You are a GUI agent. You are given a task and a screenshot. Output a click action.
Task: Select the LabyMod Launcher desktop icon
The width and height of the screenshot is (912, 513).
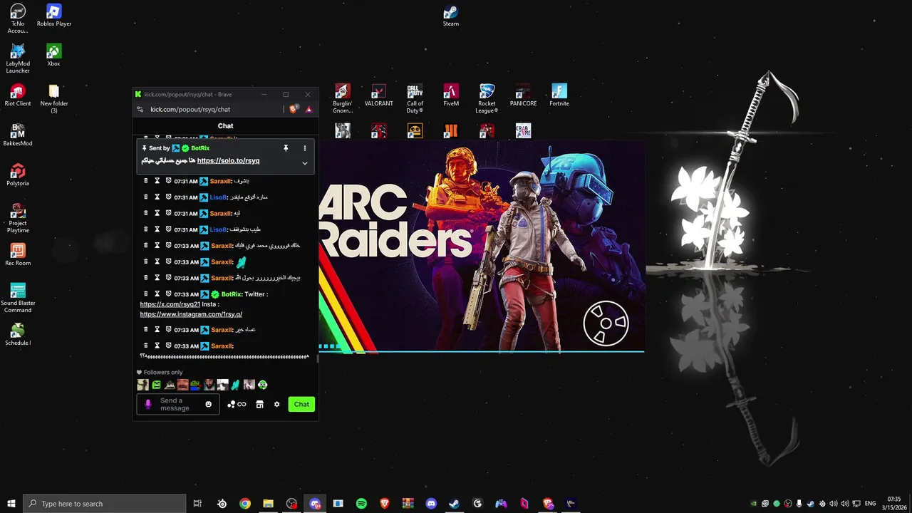coord(18,58)
